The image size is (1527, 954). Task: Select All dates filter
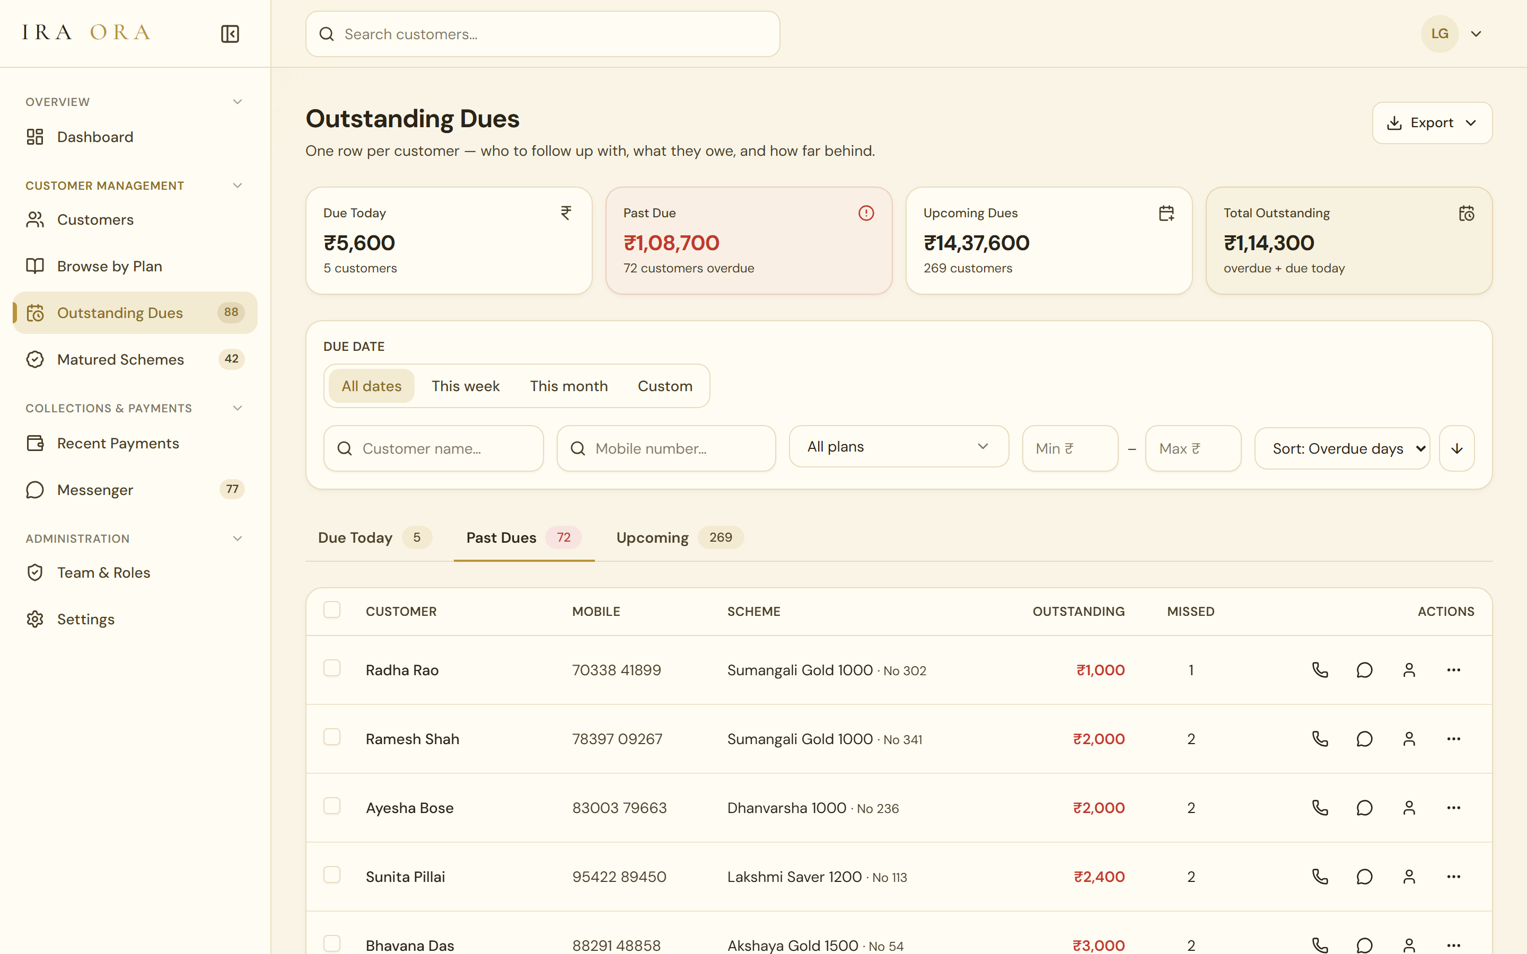coord(371,386)
